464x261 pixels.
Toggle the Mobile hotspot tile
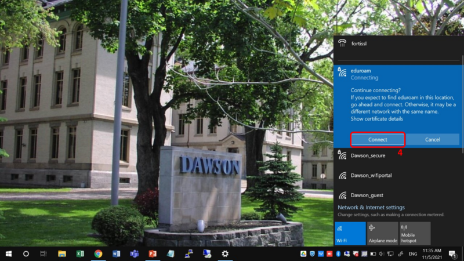(415, 234)
